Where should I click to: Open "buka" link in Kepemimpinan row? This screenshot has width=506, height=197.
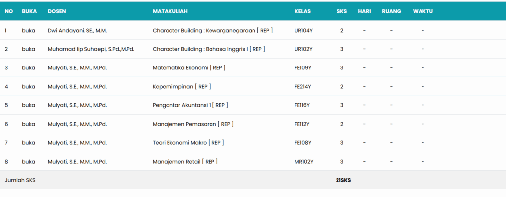[x=28, y=87]
